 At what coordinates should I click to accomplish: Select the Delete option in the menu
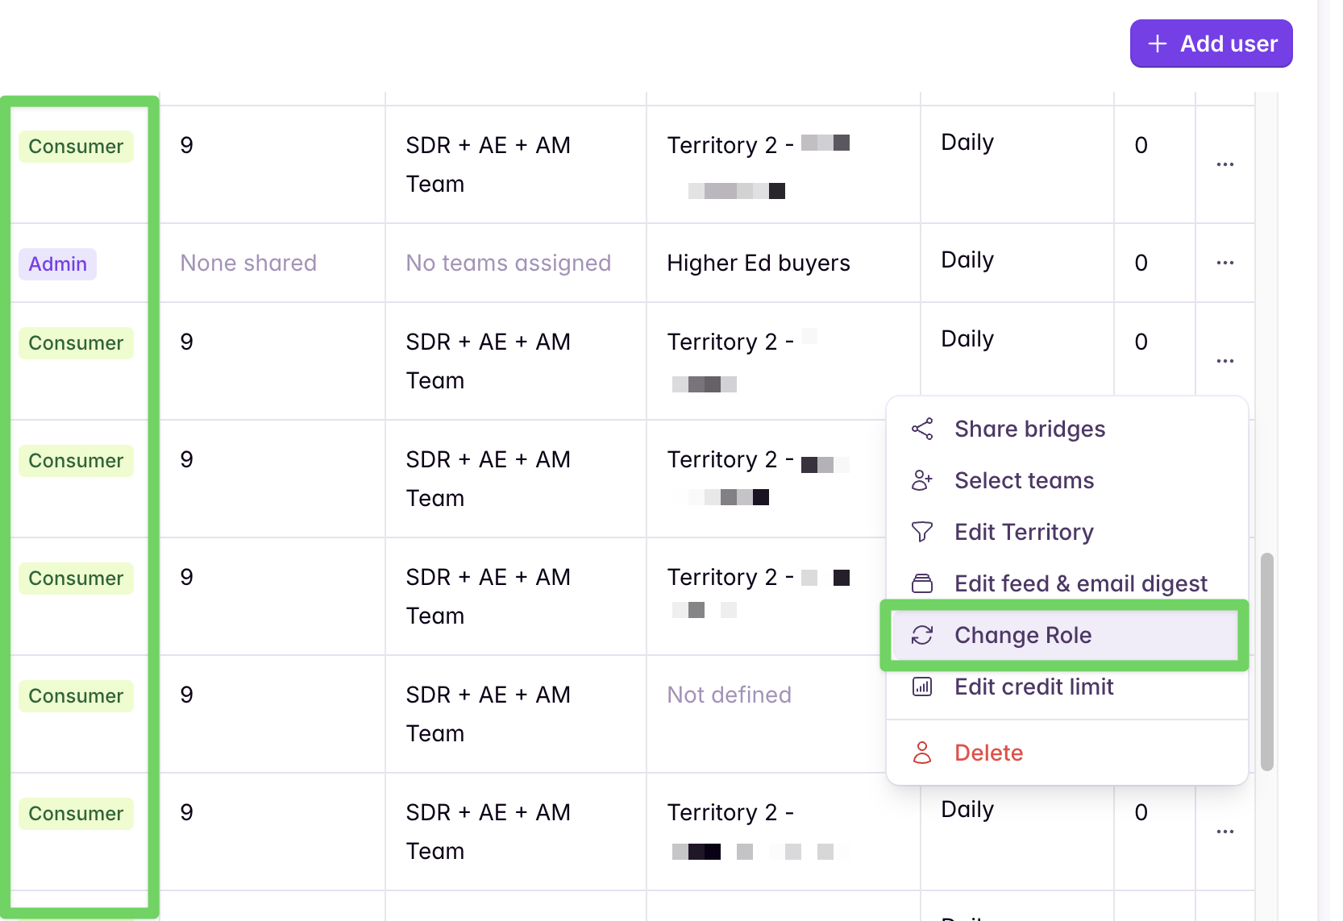(988, 752)
